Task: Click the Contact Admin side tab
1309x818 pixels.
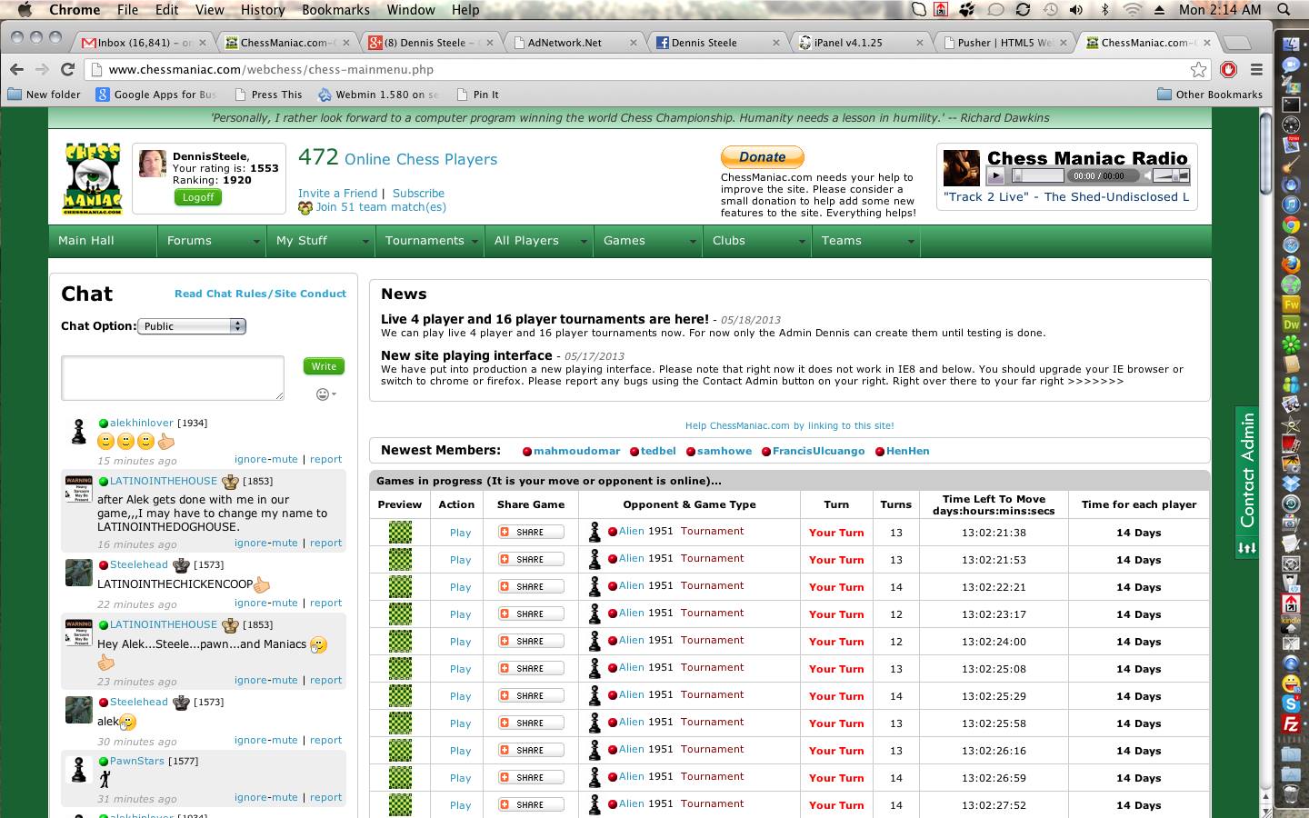Action: [x=1246, y=482]
